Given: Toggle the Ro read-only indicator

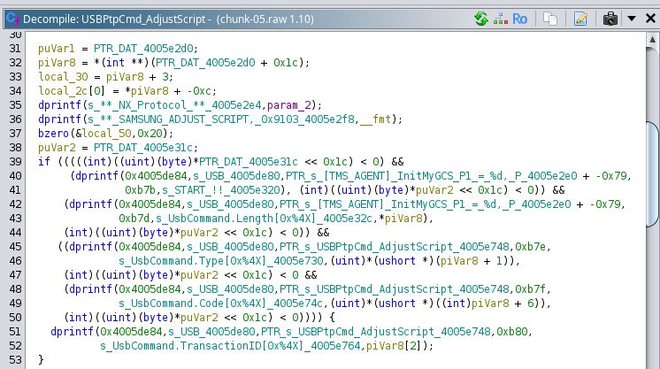Looking at the screenshot, I should click(x=519, y=19).
